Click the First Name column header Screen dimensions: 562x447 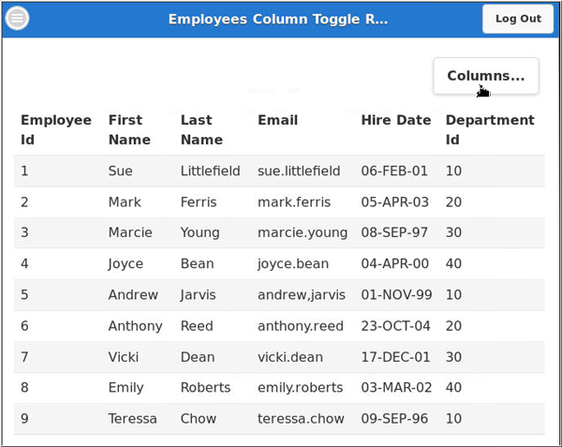coord(129,129)
